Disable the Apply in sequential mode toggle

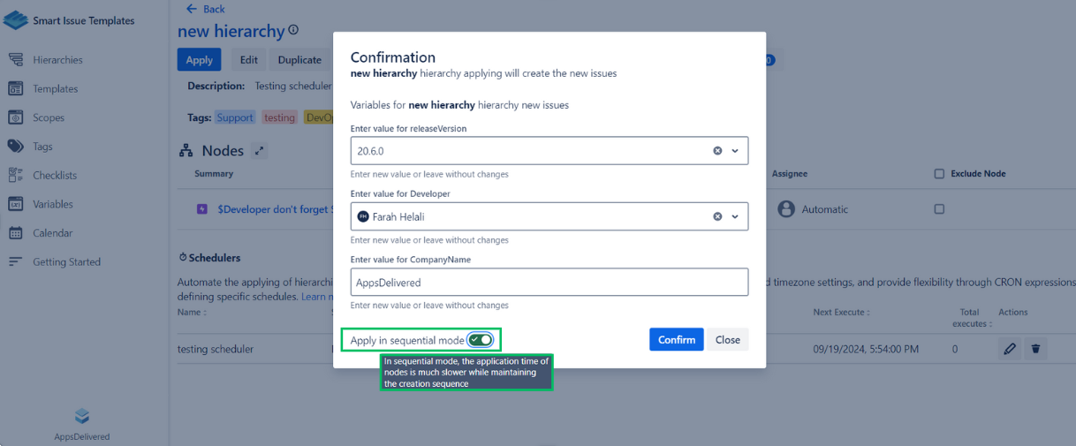481,340
